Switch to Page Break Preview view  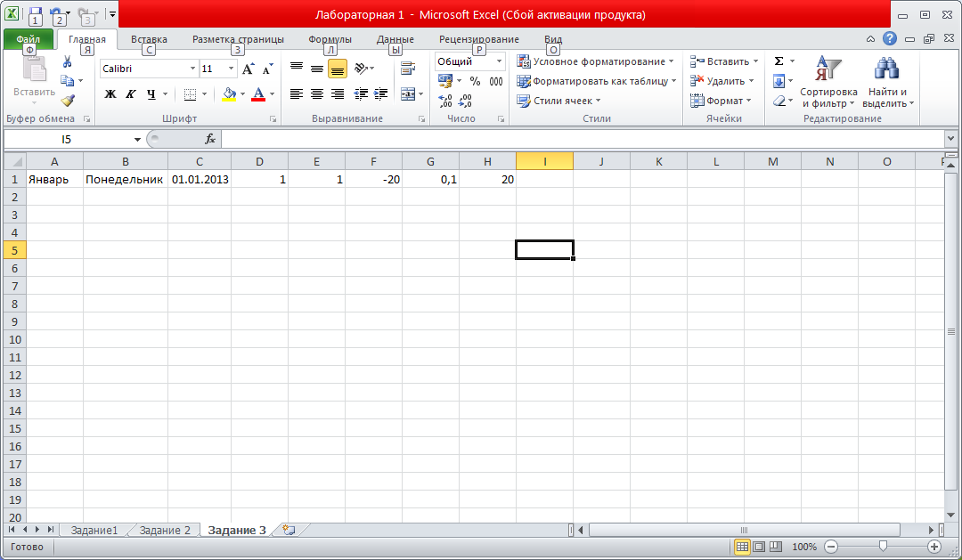coord(776,547)
